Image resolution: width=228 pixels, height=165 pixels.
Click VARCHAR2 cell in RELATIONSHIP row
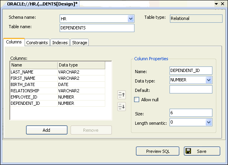pos(81,91)
